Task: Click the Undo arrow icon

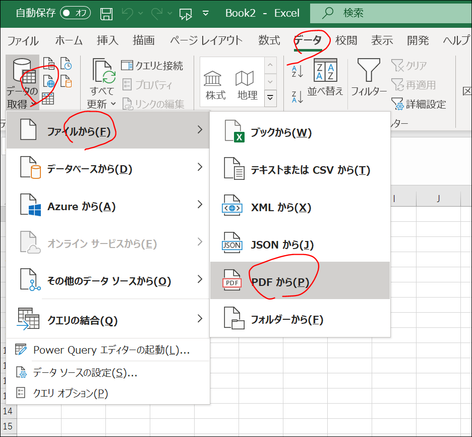Action: 128,14
